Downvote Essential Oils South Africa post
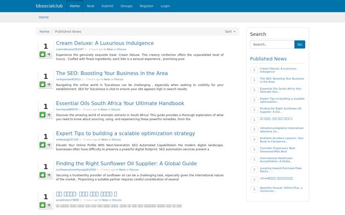Image resolution: width=345 pixels, height=215 pixels. click(x=49, y=115)
